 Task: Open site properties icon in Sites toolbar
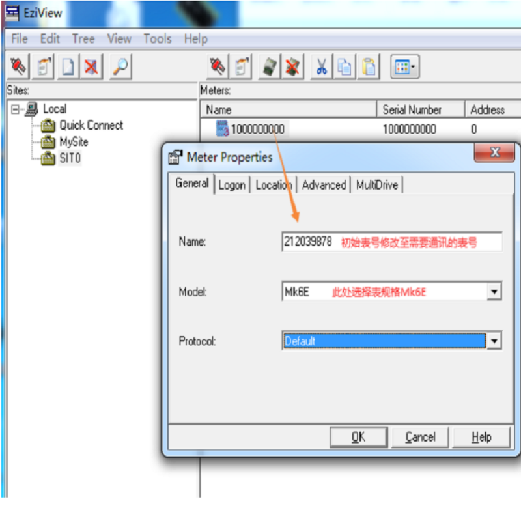[x=43, y=67]
